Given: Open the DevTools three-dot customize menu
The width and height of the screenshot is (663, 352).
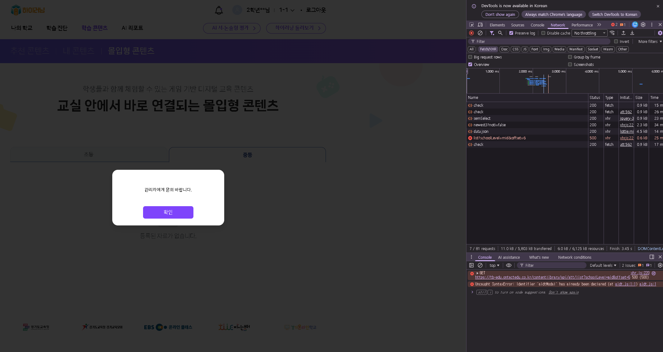Looking at the screenshot, I should tap(652, 25).
